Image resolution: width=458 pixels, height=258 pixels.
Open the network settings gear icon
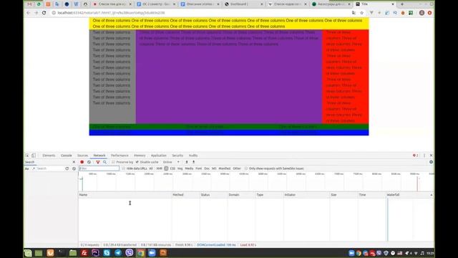click(x=431, y=162)
